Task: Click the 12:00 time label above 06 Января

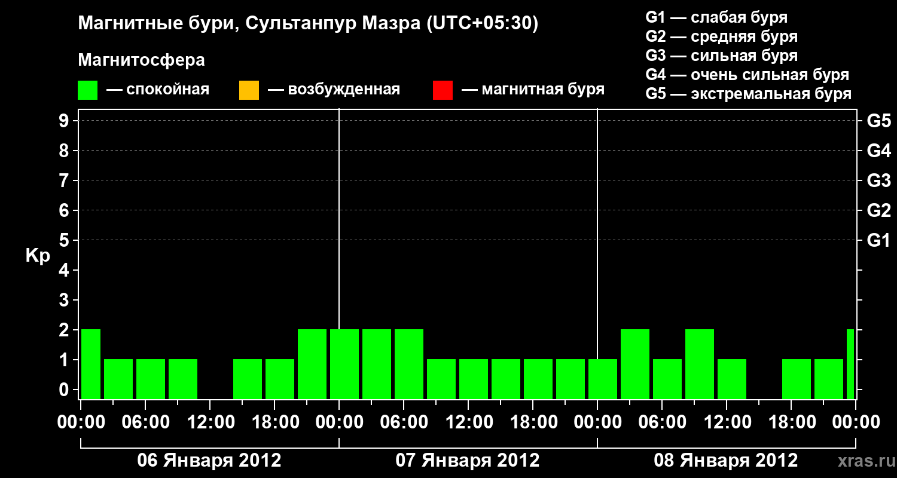Action: coord(210,422)
